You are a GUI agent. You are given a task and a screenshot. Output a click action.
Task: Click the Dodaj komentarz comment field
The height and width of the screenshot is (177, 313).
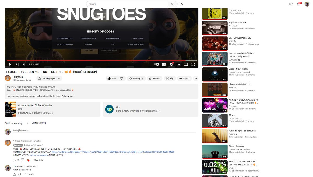coord(104,130)
